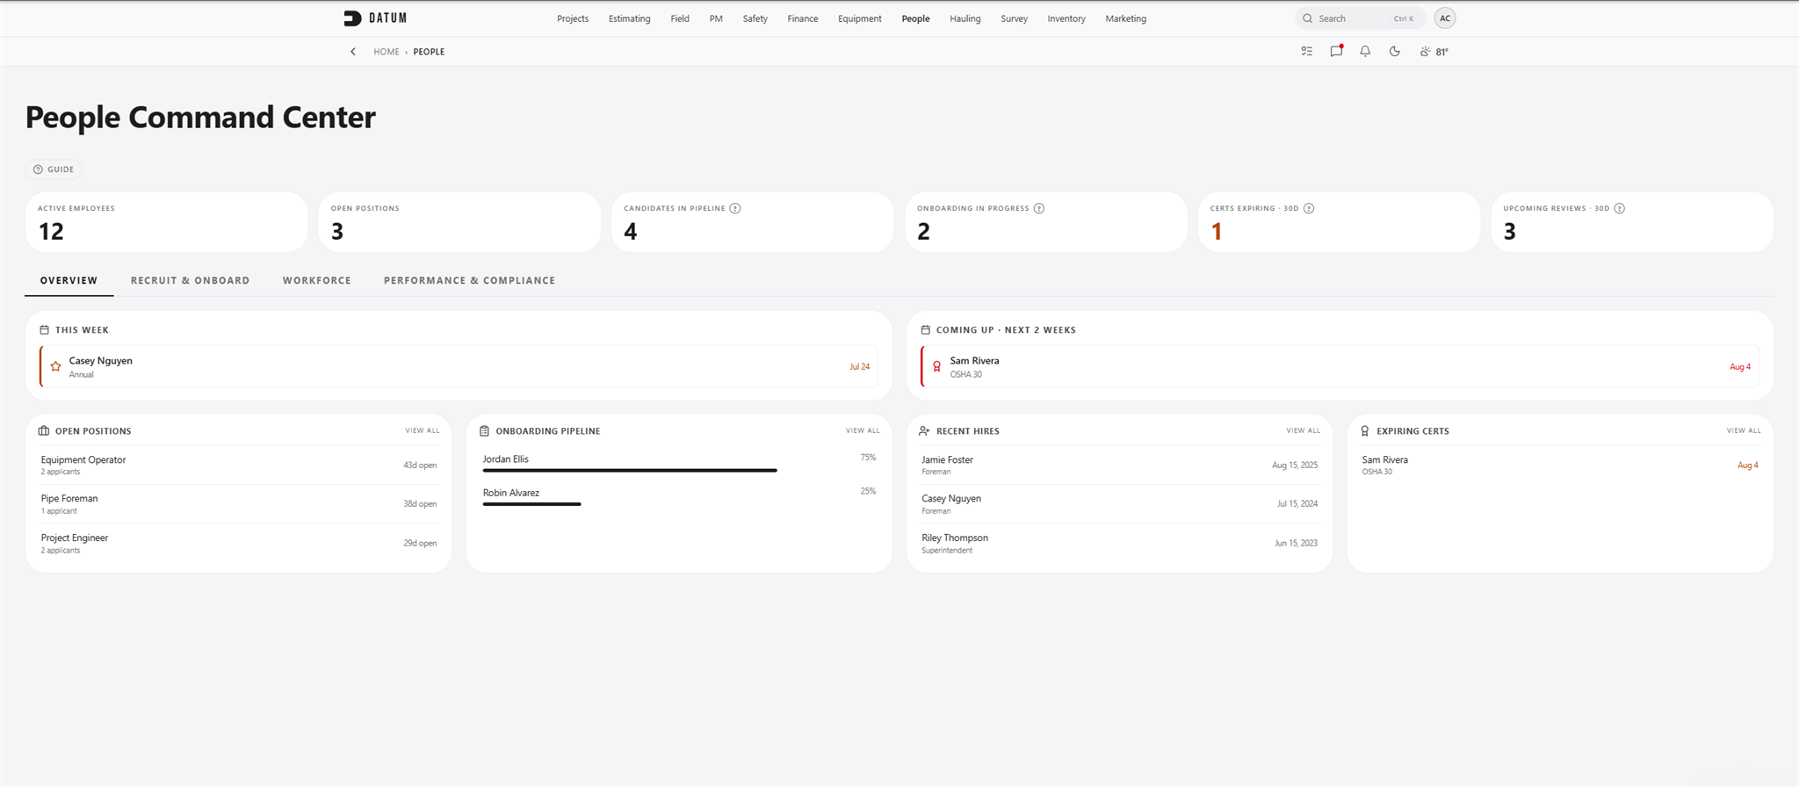Click the This Week calendar icon
The height and width of the screenshot is (787, 1799).
coord(44,330)
